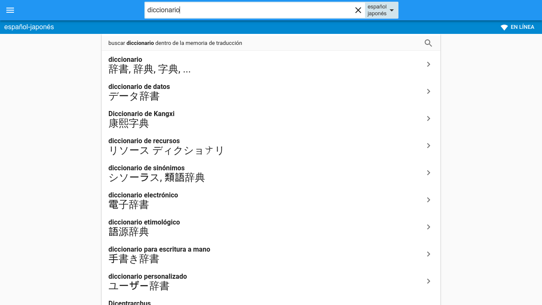Click the translation シソーラス, 類語辞典
542x305 pixels.
[157, 178]
